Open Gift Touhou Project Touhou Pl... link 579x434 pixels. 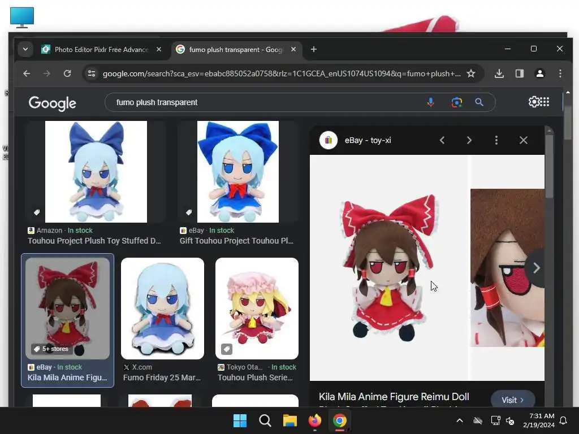[236, 241]
